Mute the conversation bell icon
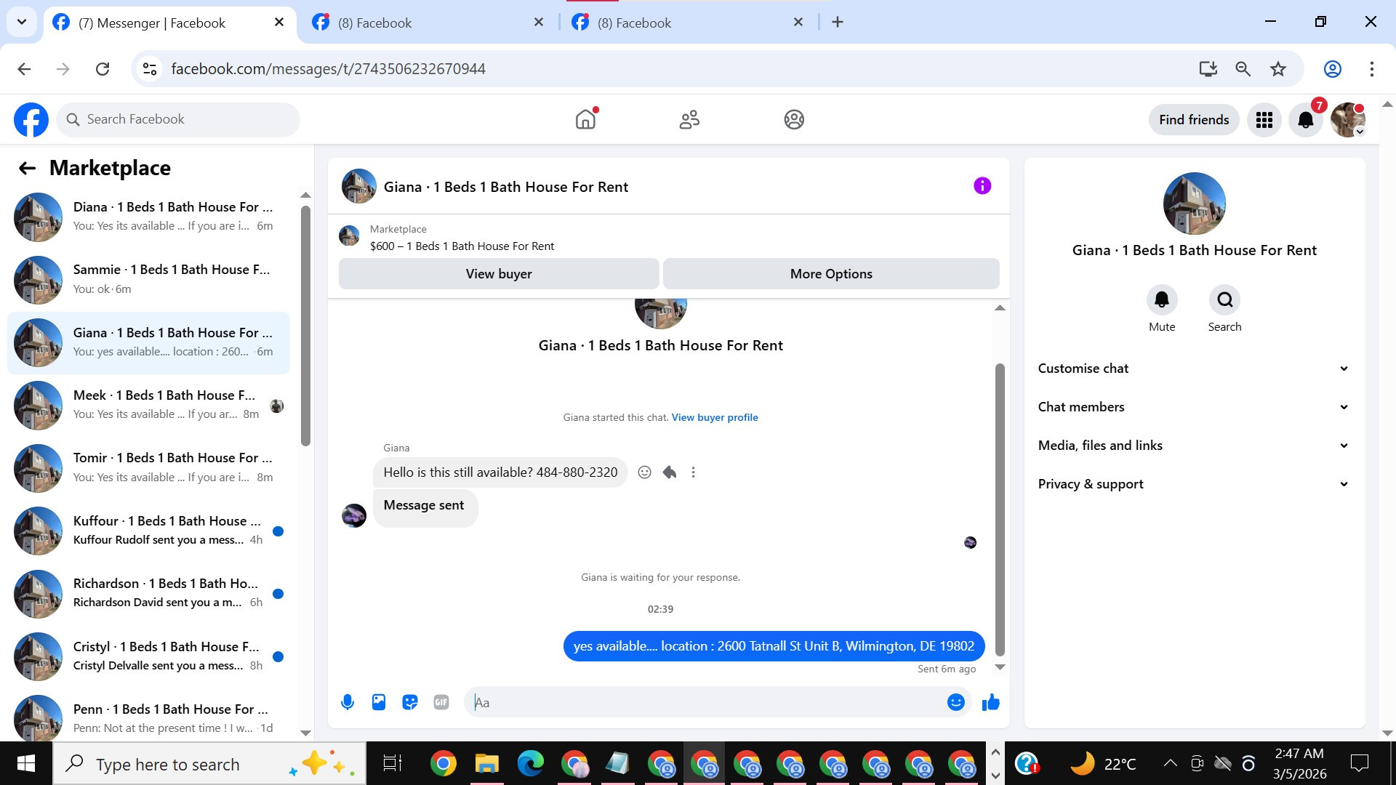Screen dimensions: 1396x785 pyautogui.click(x=1162, y=299)
